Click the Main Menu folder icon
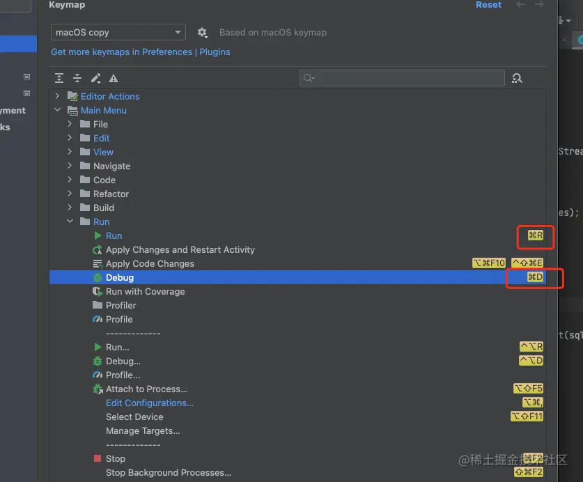583x482 pixels. [72, 111]
